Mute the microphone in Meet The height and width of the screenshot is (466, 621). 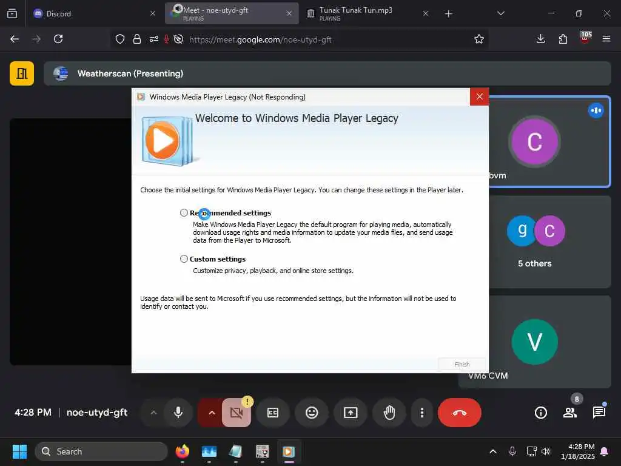[178, 413]
